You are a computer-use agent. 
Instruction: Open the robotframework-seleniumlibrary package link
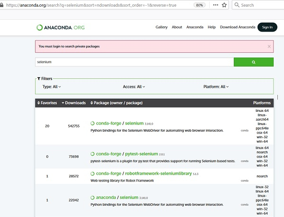pos(158,174)
